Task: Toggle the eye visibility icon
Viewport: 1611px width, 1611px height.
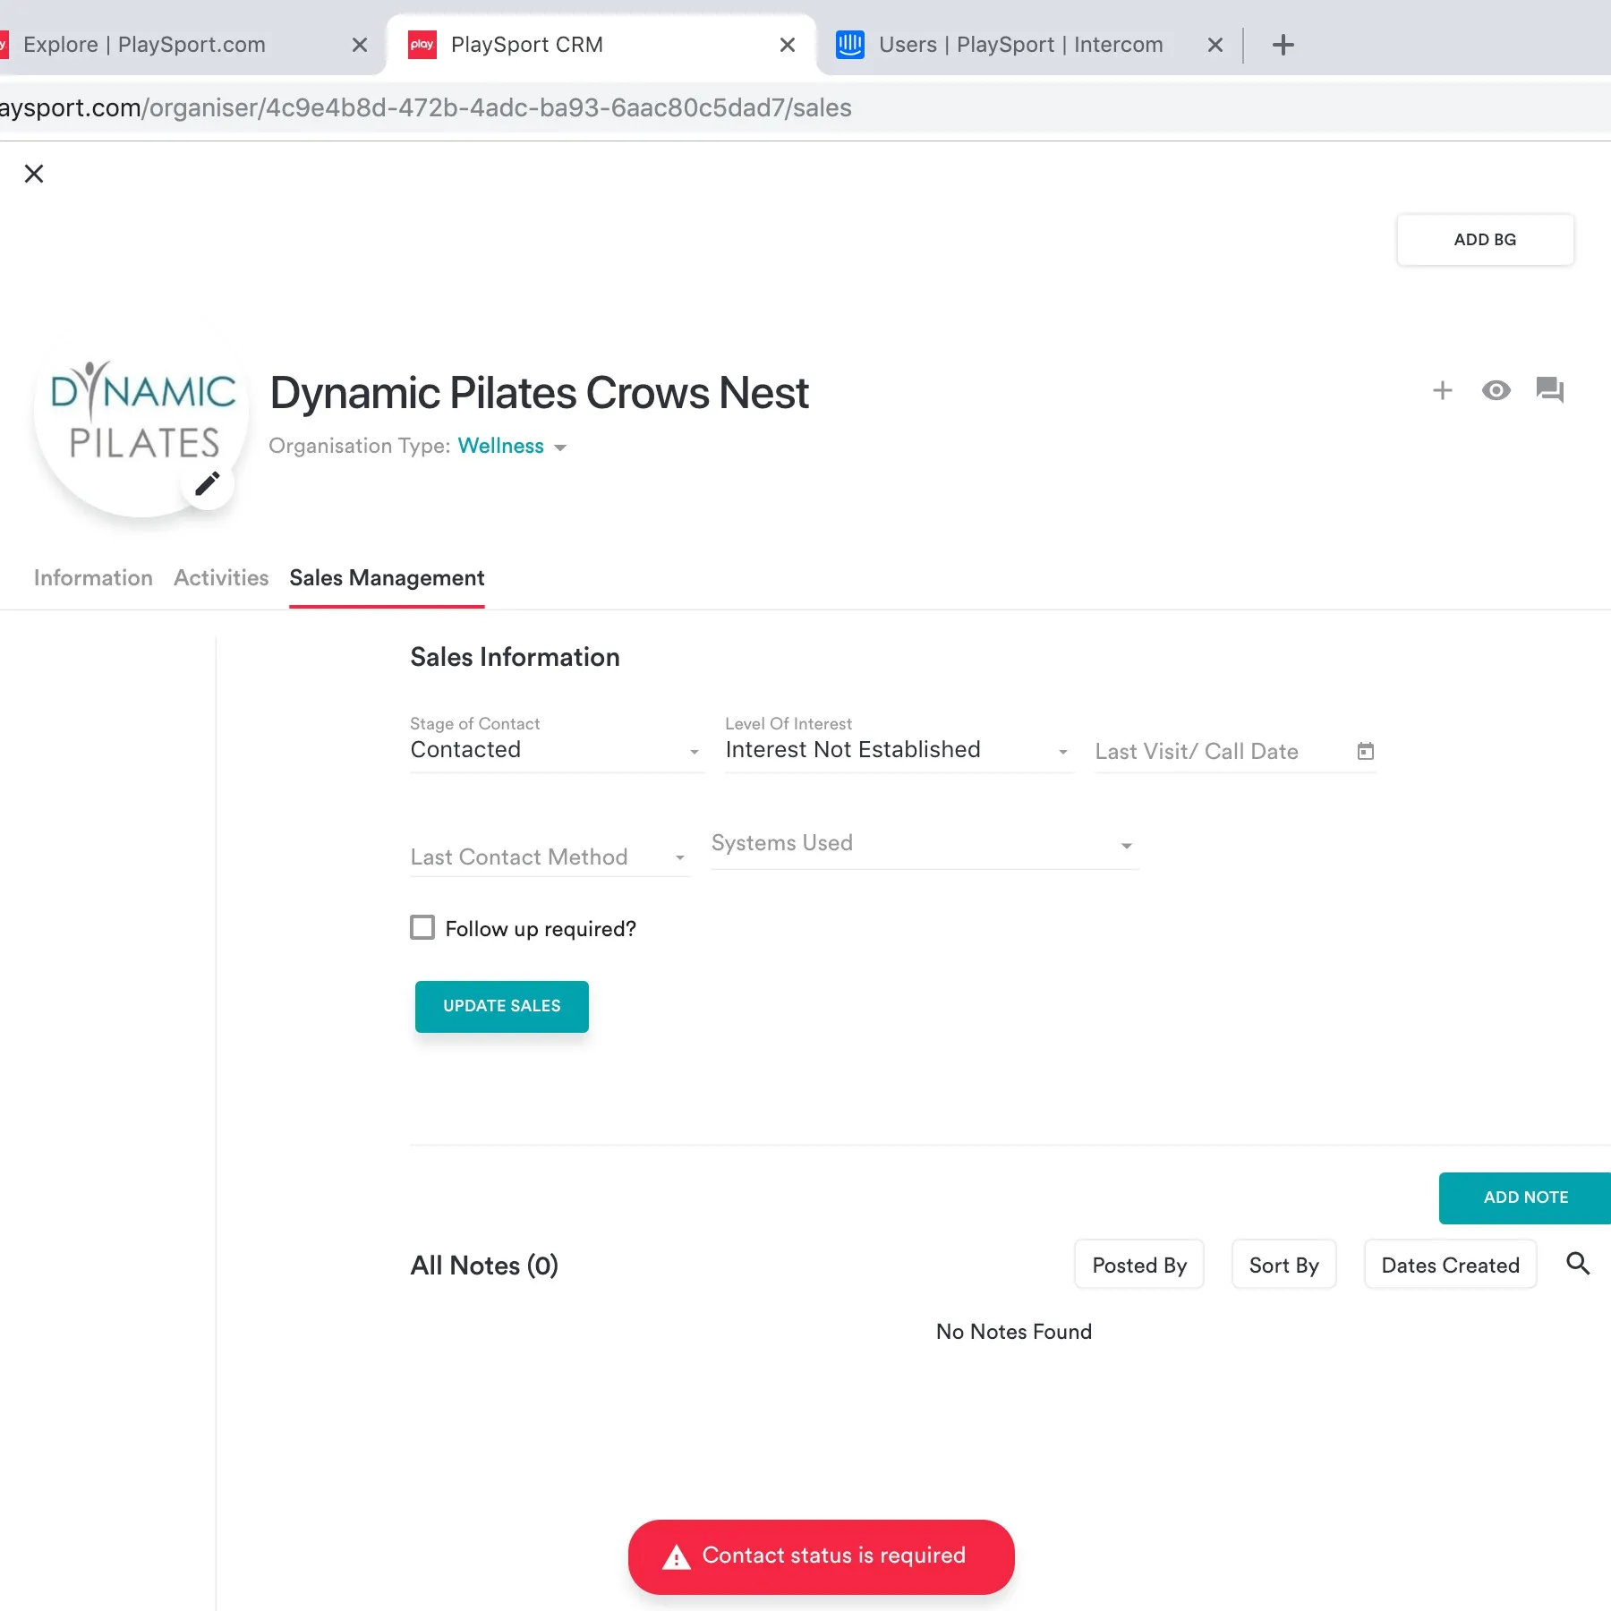Action: point(1496,390)
